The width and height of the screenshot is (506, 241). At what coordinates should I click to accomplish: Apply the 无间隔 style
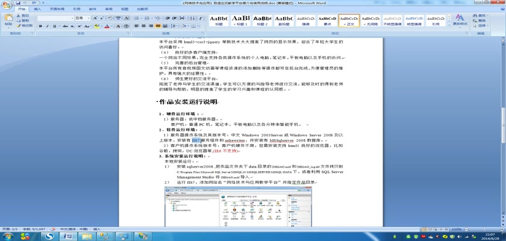[370, 20]
